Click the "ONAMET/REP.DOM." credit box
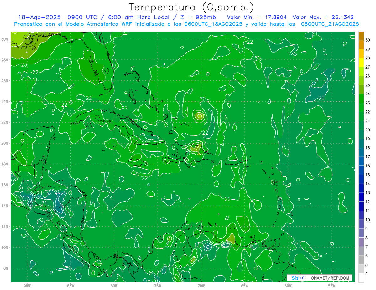Screen dimensions: 376x290 [320, 278]
